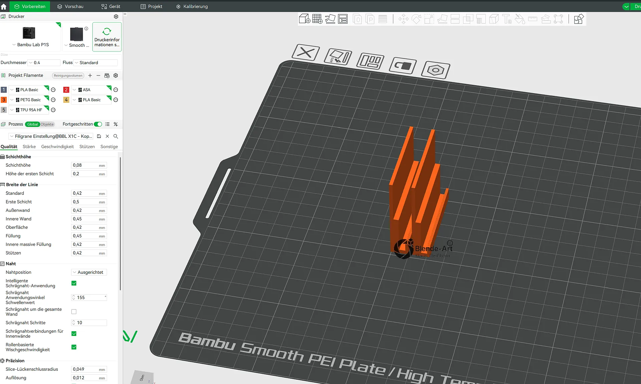
Task: Select the Rotate tool in toolbar
Action: [416, 19]
